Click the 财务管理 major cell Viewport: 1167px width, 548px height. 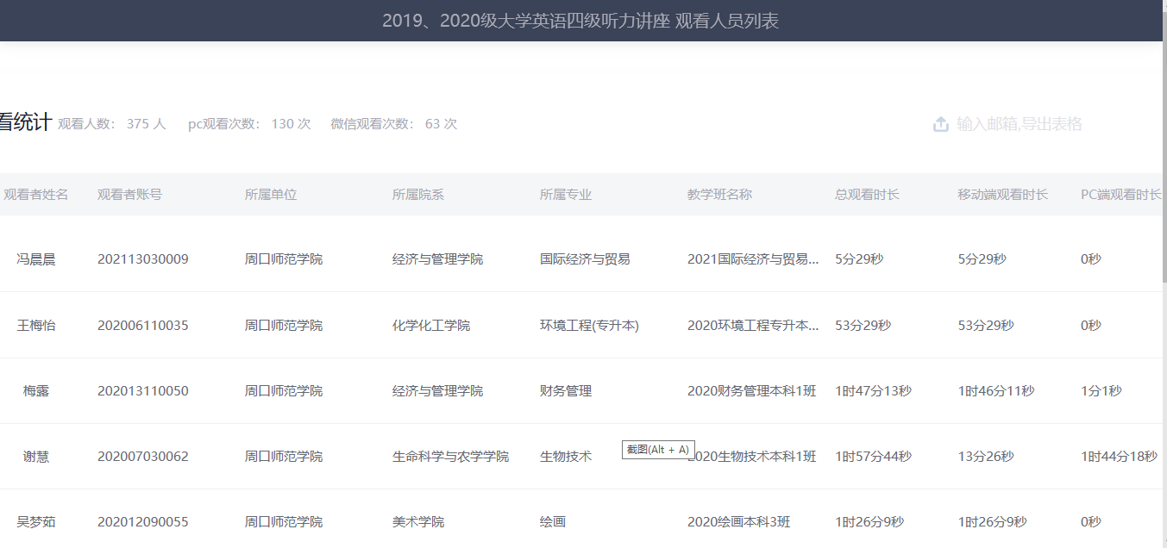566,391
